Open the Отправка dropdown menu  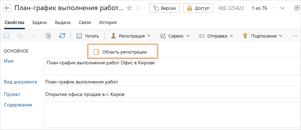point(216,36)
